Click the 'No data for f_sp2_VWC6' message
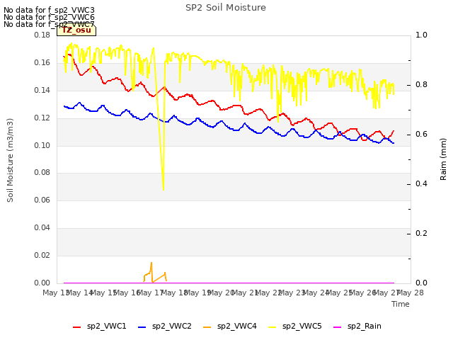Viewport: 453px width, 340px height. point(49,17)
